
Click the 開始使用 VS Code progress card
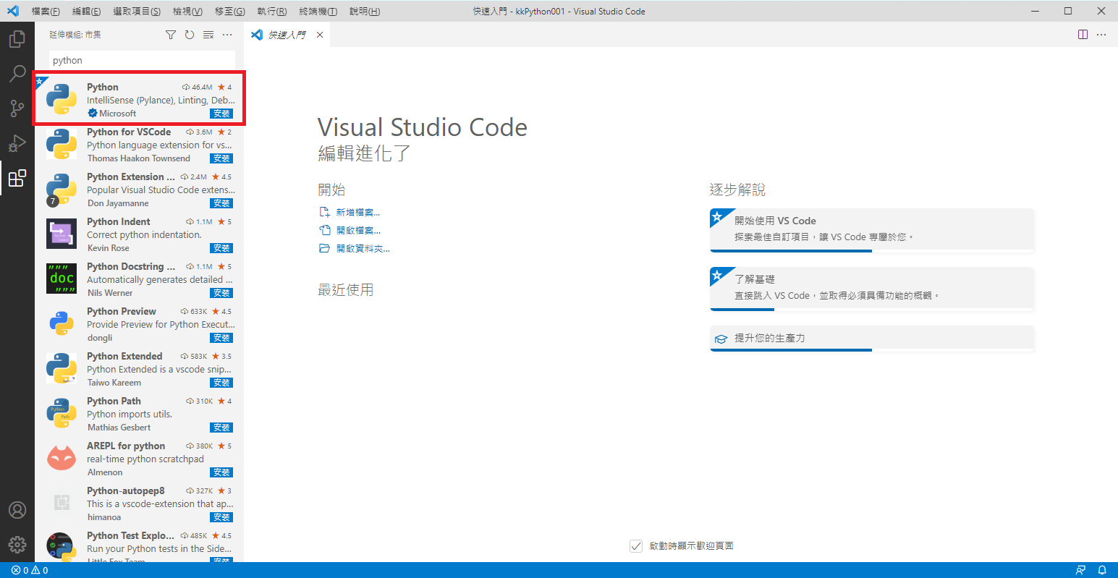[x=871, y=229]
